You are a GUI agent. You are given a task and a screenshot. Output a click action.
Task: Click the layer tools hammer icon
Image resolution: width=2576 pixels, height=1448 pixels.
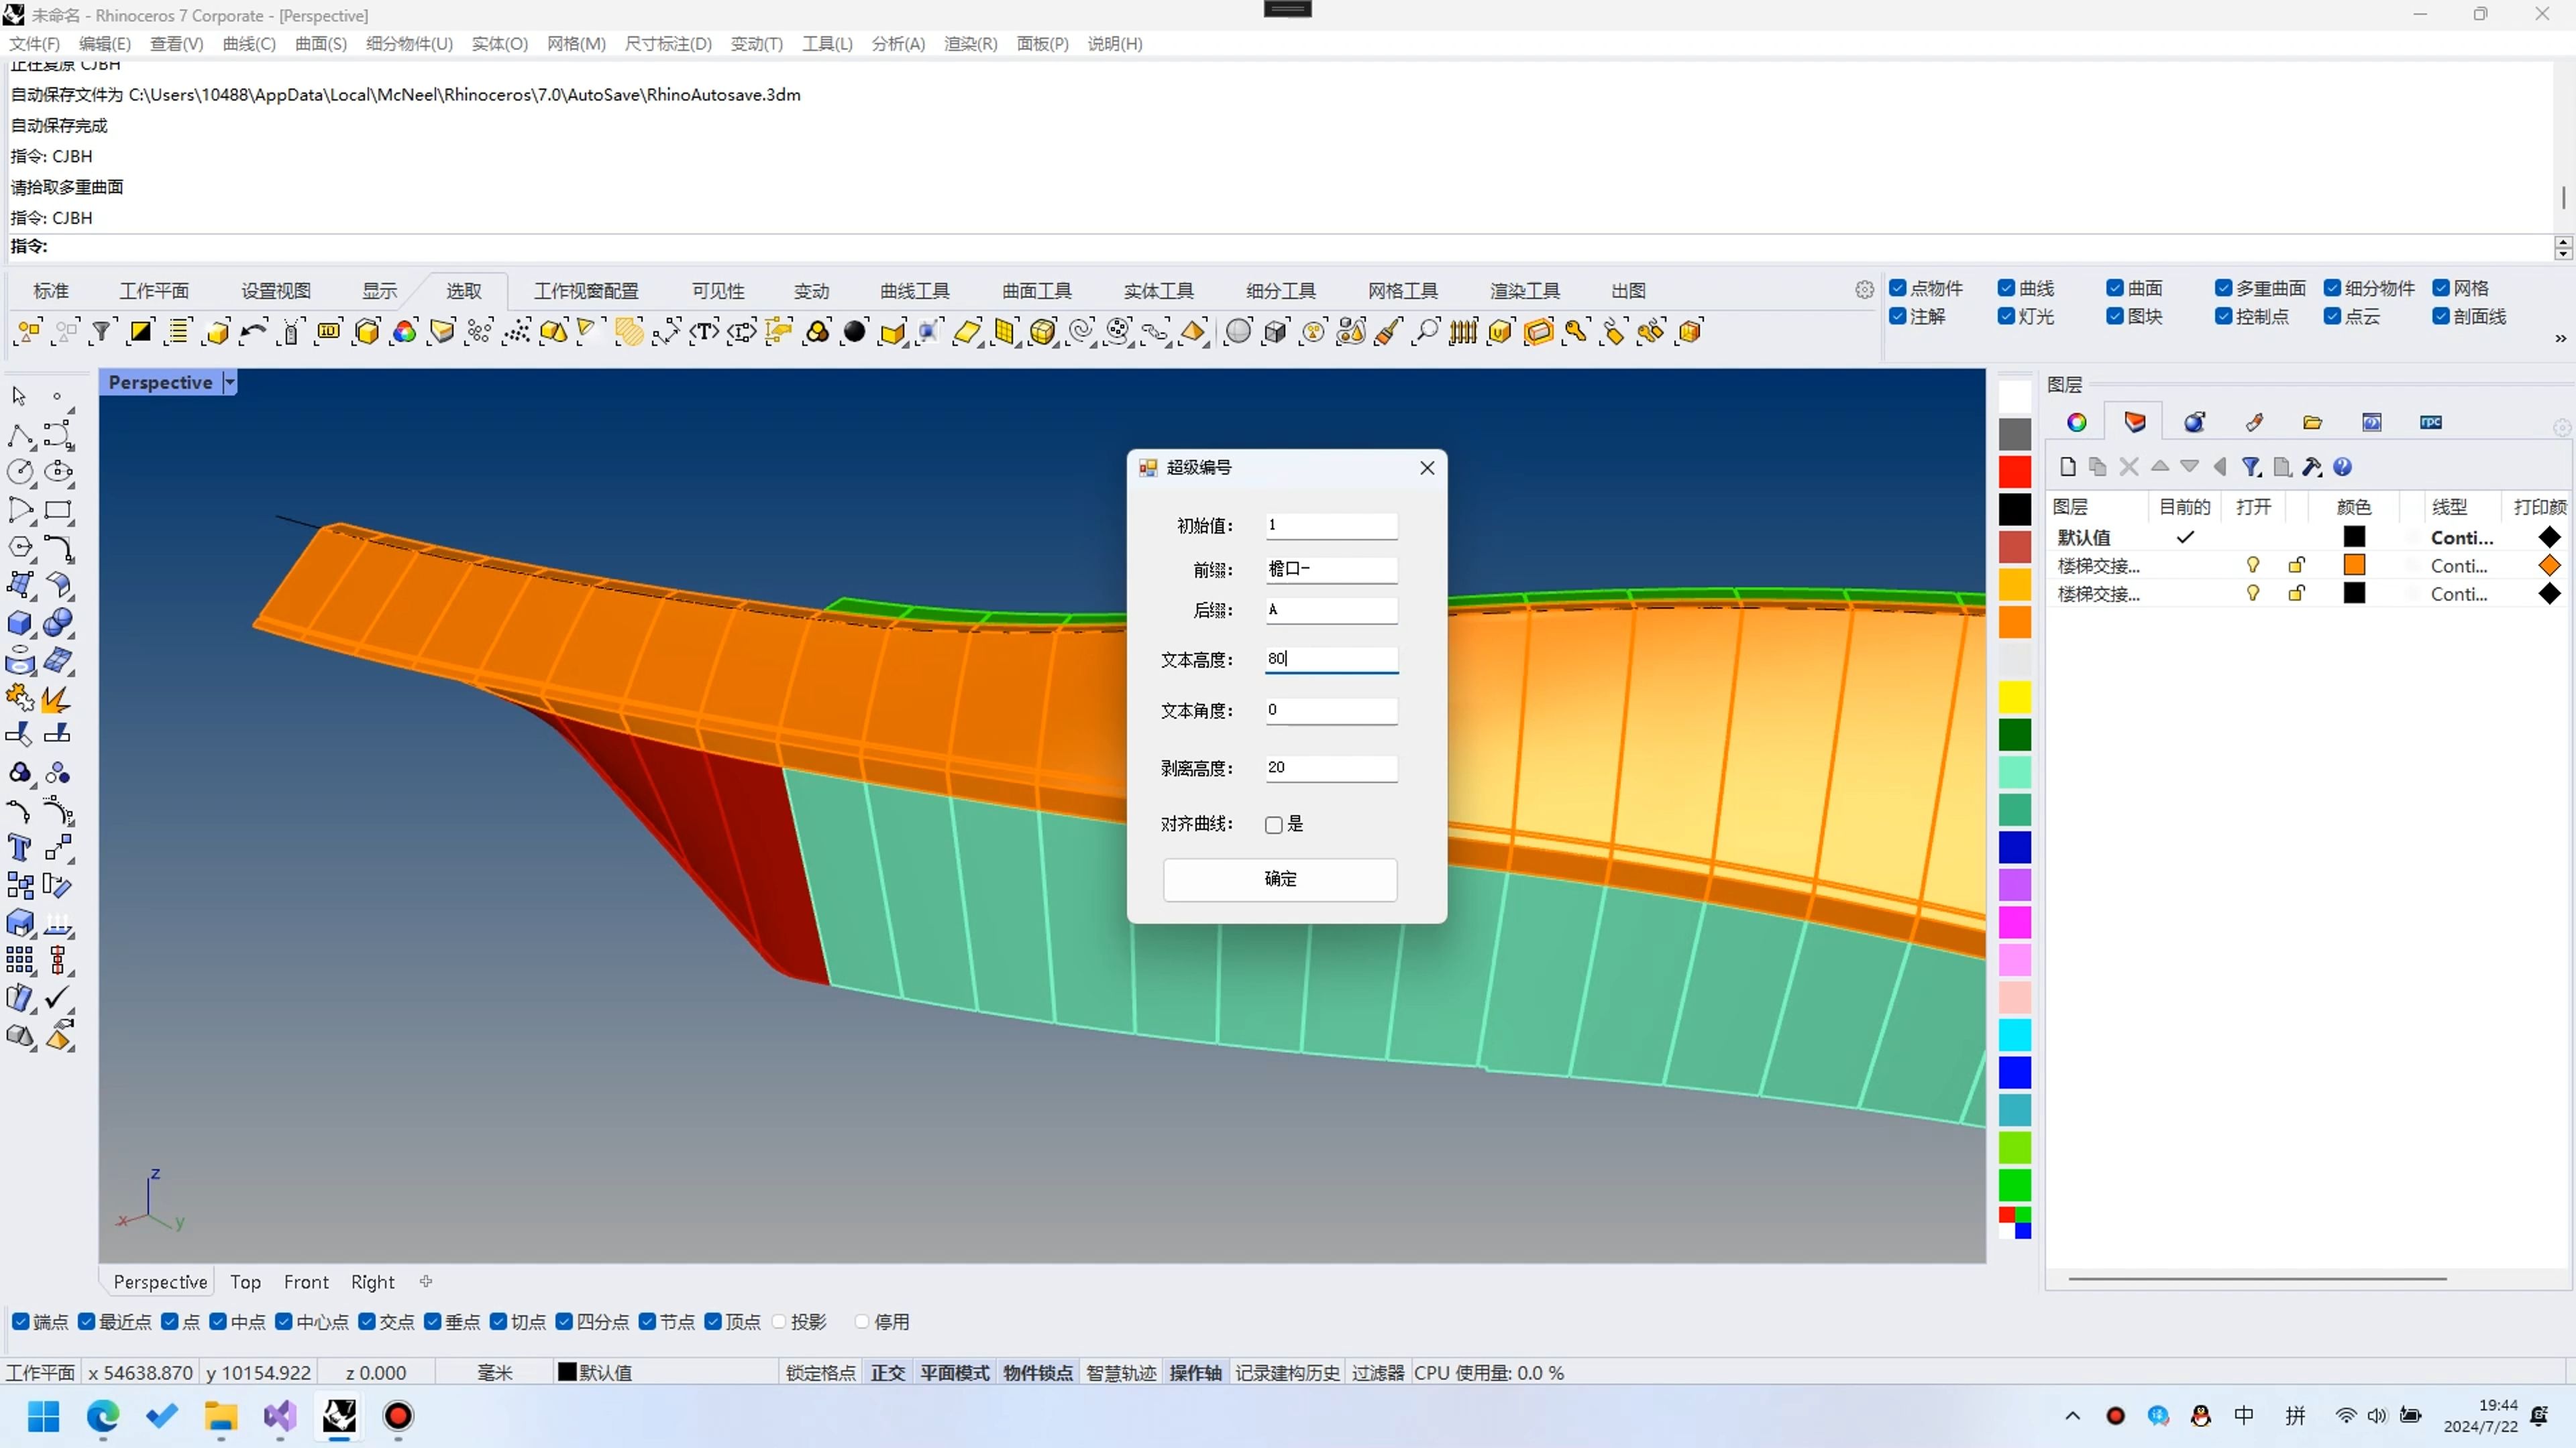point(2312,467)
